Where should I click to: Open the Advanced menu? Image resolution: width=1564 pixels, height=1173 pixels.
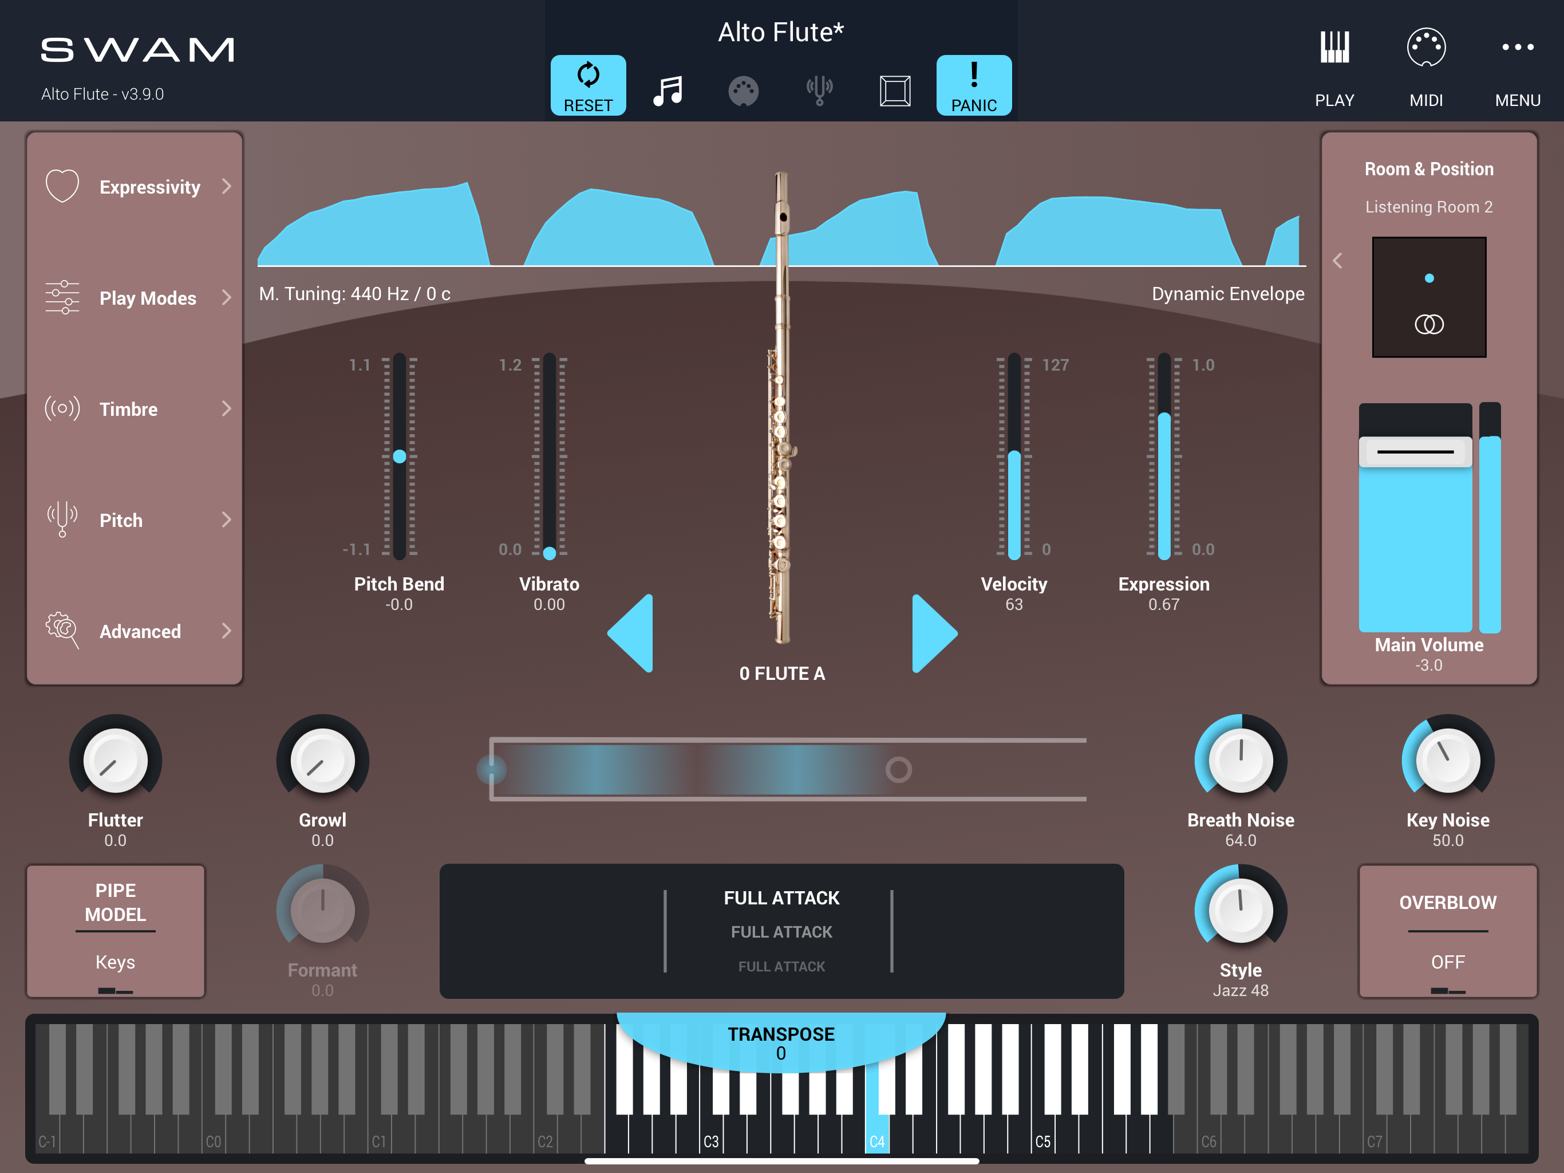135,631
